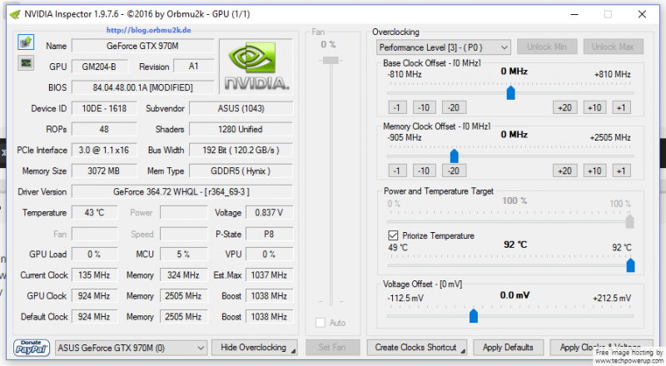Screen dimensions: 666x366
Task: Click the PCIe Interface value 3.0 @ 1.1 x16
Action: tap(104, 150)
